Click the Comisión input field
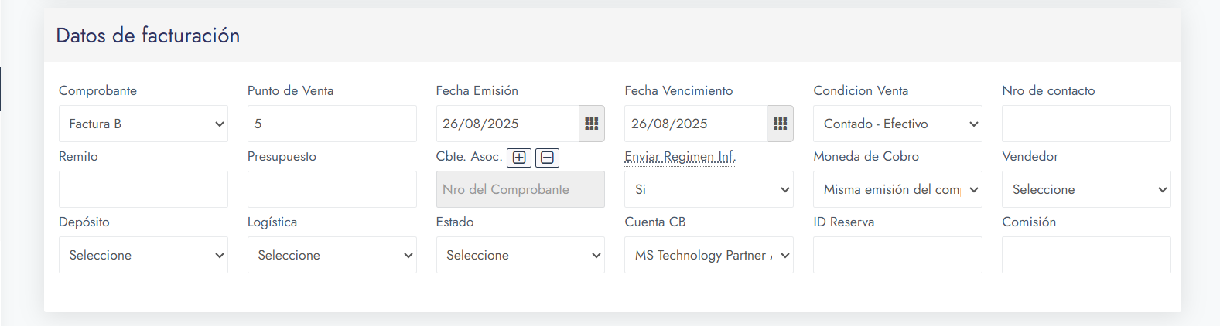The image size is (1220, 326). point(1086,255)
